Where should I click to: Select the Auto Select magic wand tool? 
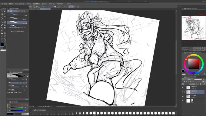coord(5,17)
